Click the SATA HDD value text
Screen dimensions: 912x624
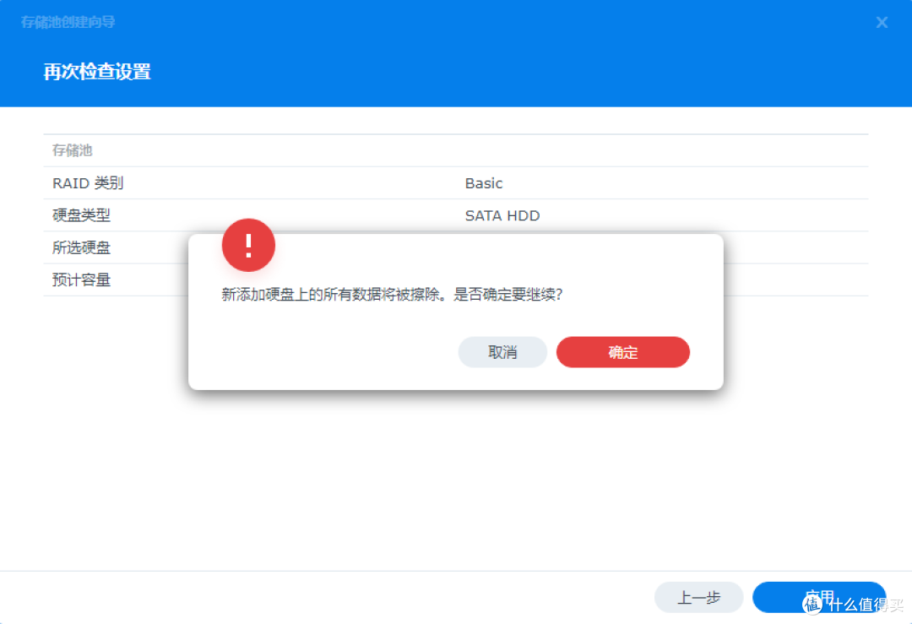[502, 215]
